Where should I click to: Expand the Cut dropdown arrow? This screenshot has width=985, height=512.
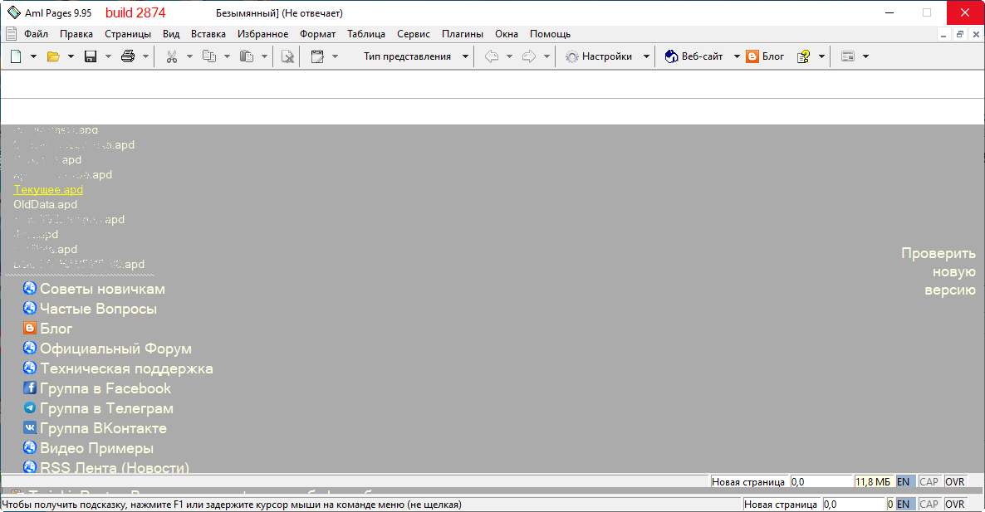coord(189,56)
